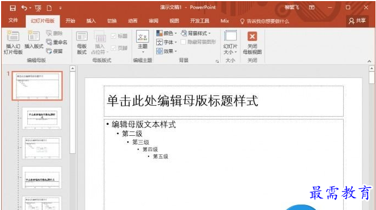The image size is (376, 210).
Task: Click the 编辑母版文本样式 bullet text
Action: point(144,124)
